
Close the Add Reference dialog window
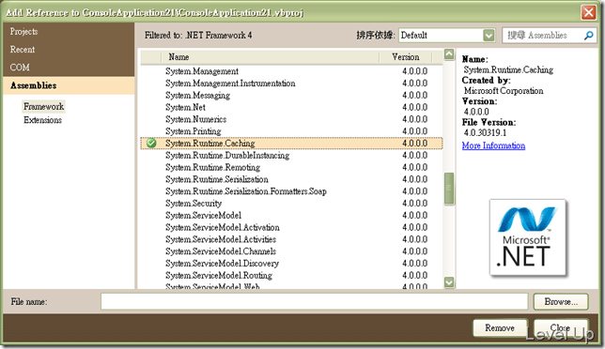coord(588,12)
